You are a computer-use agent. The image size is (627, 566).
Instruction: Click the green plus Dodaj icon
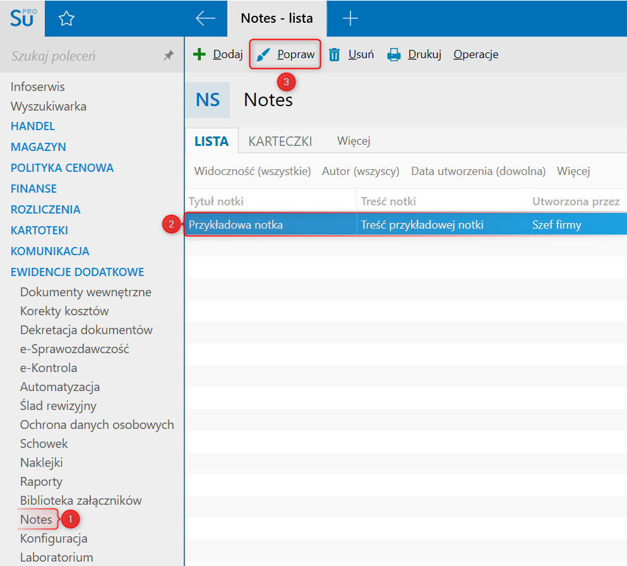click(x=200, y=54)
